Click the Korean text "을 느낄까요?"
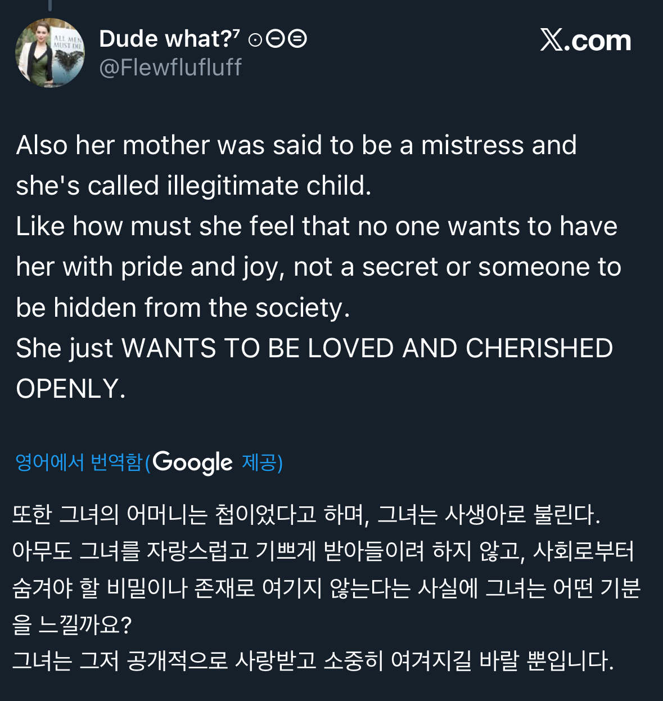 (x=72, y=624)
